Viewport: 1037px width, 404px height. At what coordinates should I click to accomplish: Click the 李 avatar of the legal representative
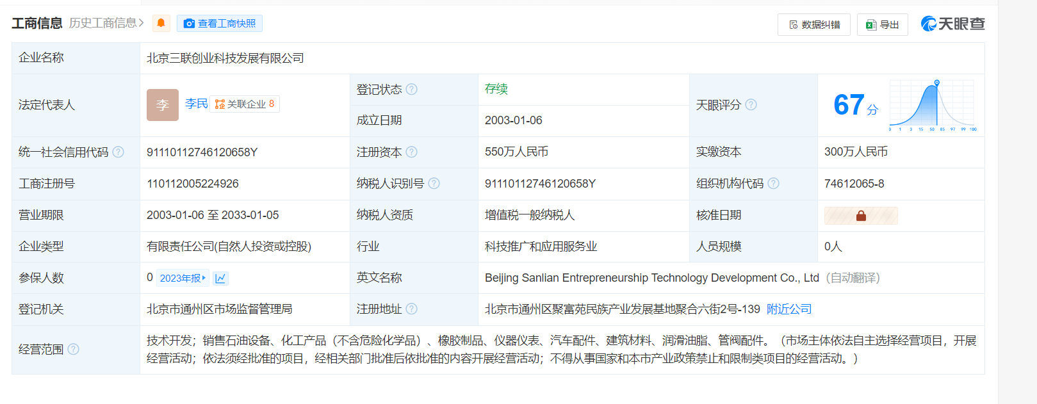(163, 105)
